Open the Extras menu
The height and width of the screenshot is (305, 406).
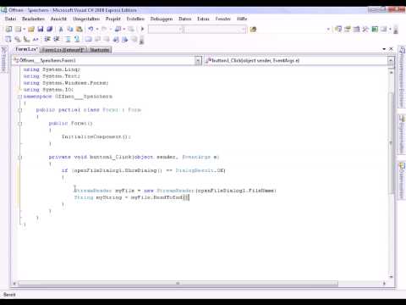203,19
